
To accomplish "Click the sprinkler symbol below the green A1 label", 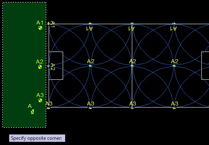I will tap(40, 28).
